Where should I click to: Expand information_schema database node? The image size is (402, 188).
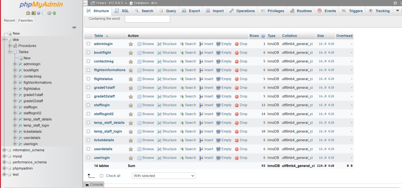click(x=4, y=150)
